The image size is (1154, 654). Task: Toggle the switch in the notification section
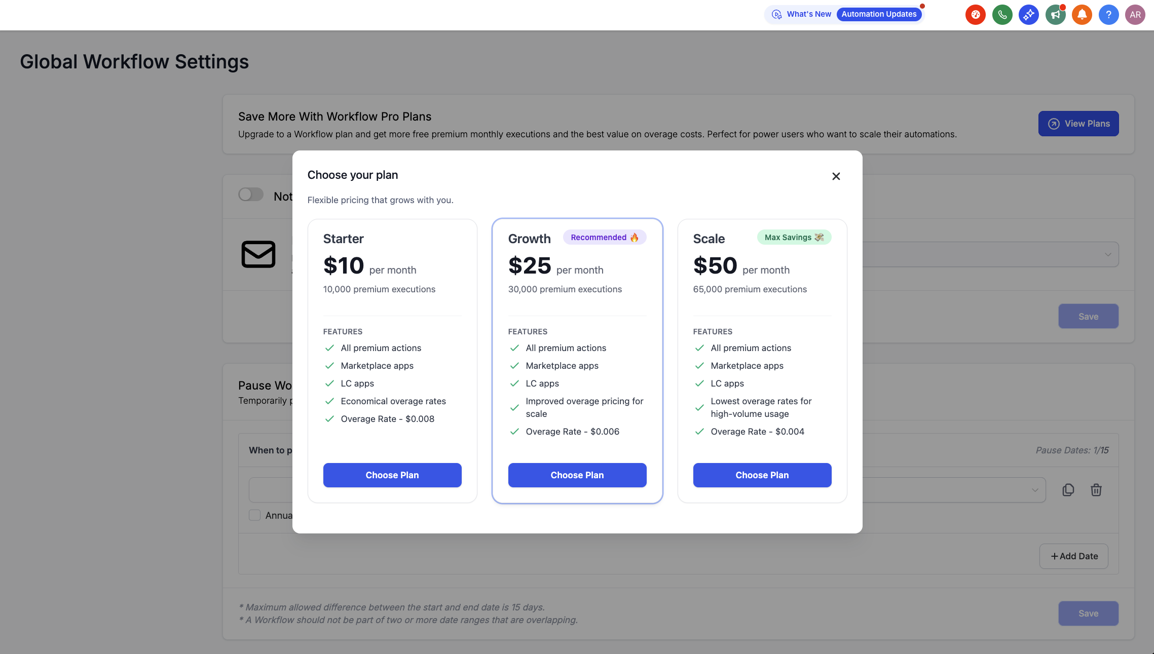(x=251, y=195)
